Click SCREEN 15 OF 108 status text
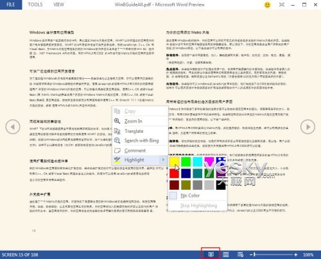Screen dimensions: 321x259 tap(20, 255)
